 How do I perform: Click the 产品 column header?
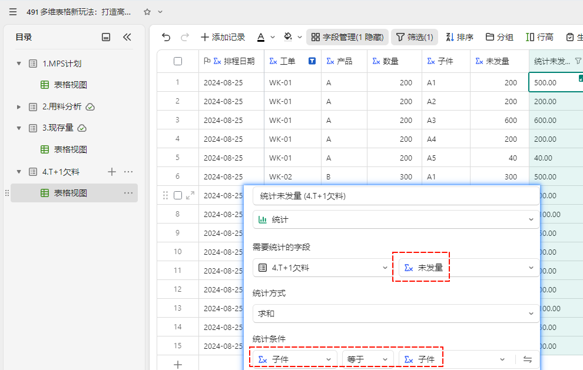pyautogui.click(x=344, y=61)
